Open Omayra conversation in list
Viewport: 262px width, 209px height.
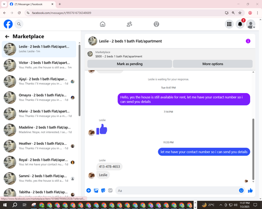pyautogui.click(x=39, y=98)
